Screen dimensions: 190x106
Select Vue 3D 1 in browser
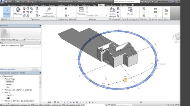pos(10,95)
